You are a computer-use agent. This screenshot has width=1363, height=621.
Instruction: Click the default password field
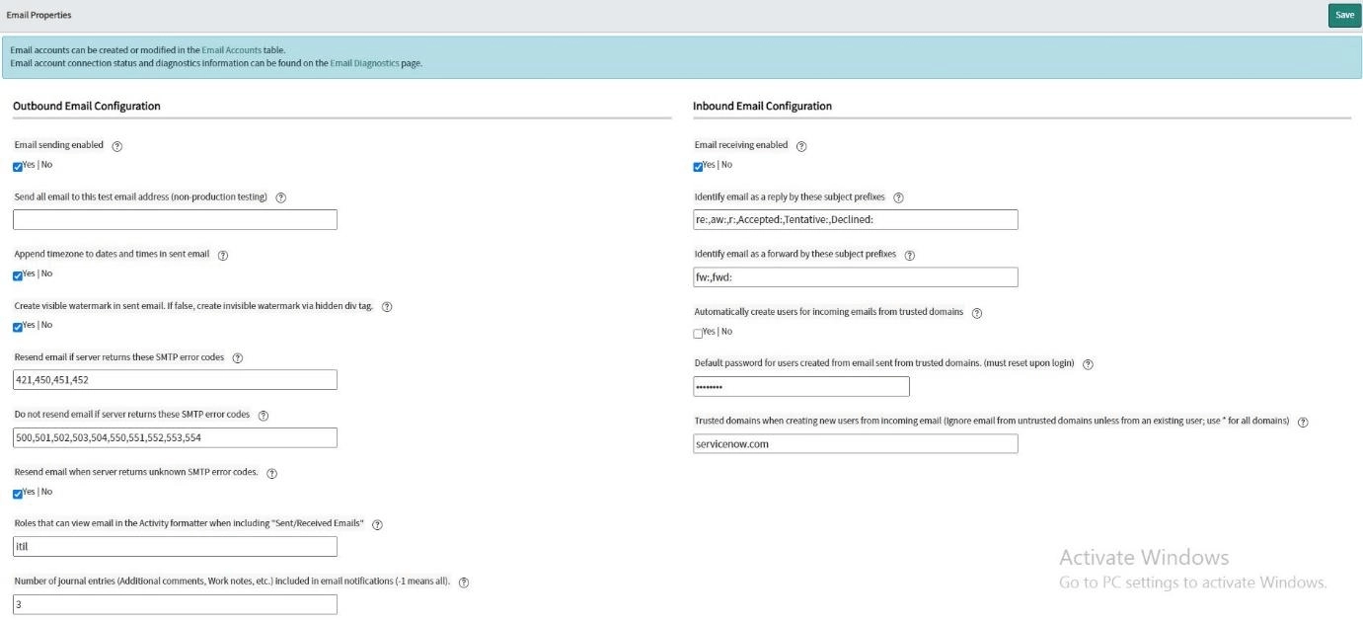[x=800, y=387]
